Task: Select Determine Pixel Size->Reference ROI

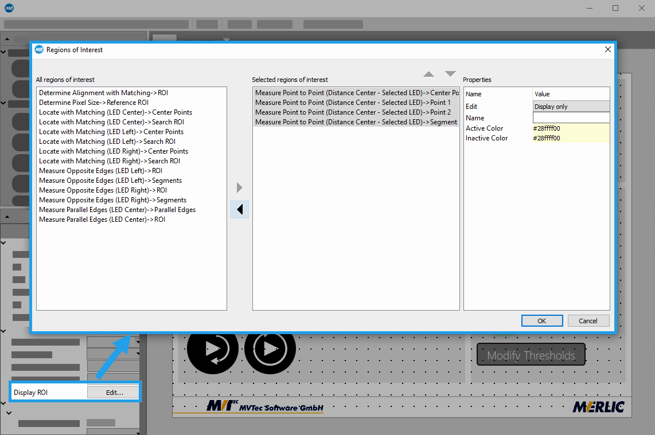Action: [x=93, y=103]
